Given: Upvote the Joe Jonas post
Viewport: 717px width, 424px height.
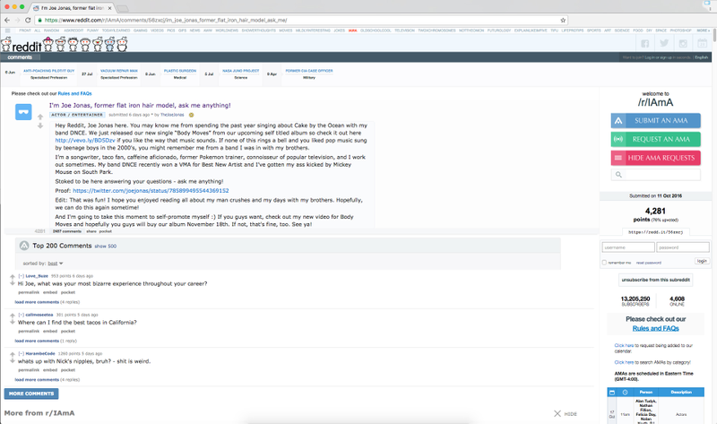Looking at the screenshot, I should [40, 117].
